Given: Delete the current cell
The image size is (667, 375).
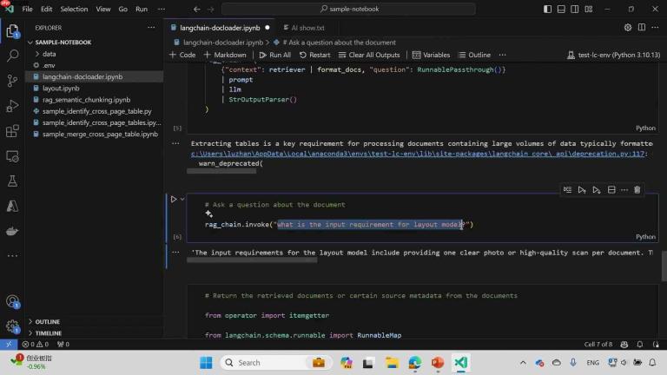Looking at the screenshot, I should tap(637, 189).
